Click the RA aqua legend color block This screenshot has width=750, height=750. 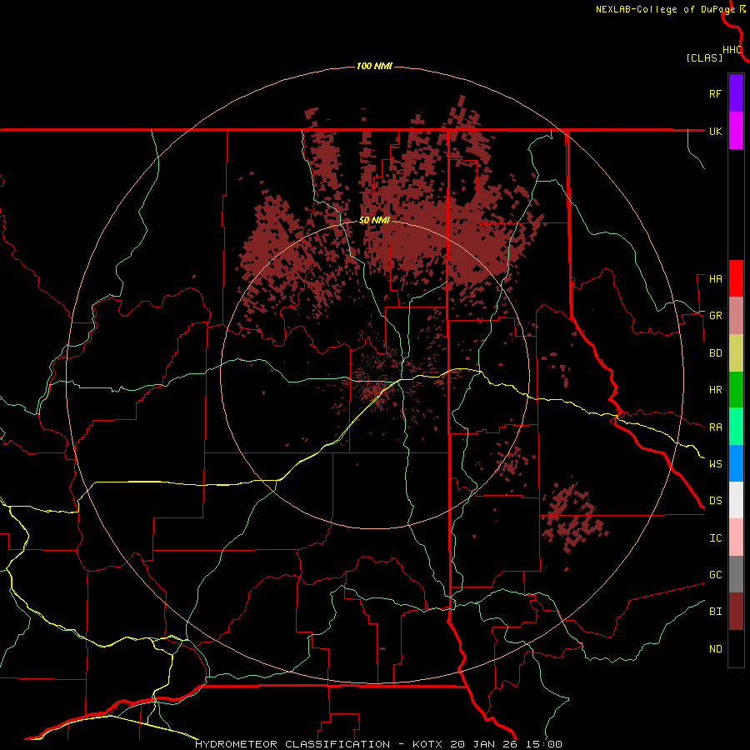click(x=736, y=427)
